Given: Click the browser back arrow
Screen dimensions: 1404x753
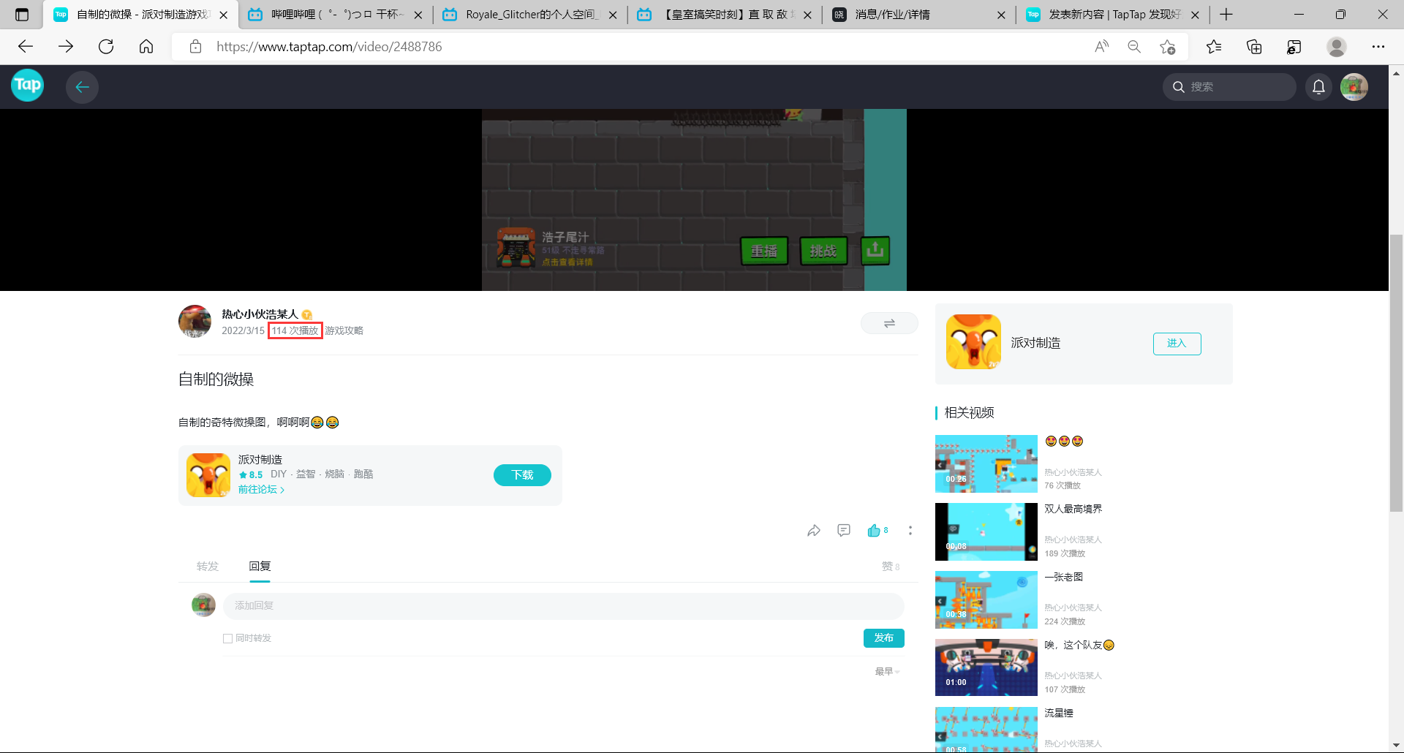Looking at the screenshot, I should [x=26, y=47].
